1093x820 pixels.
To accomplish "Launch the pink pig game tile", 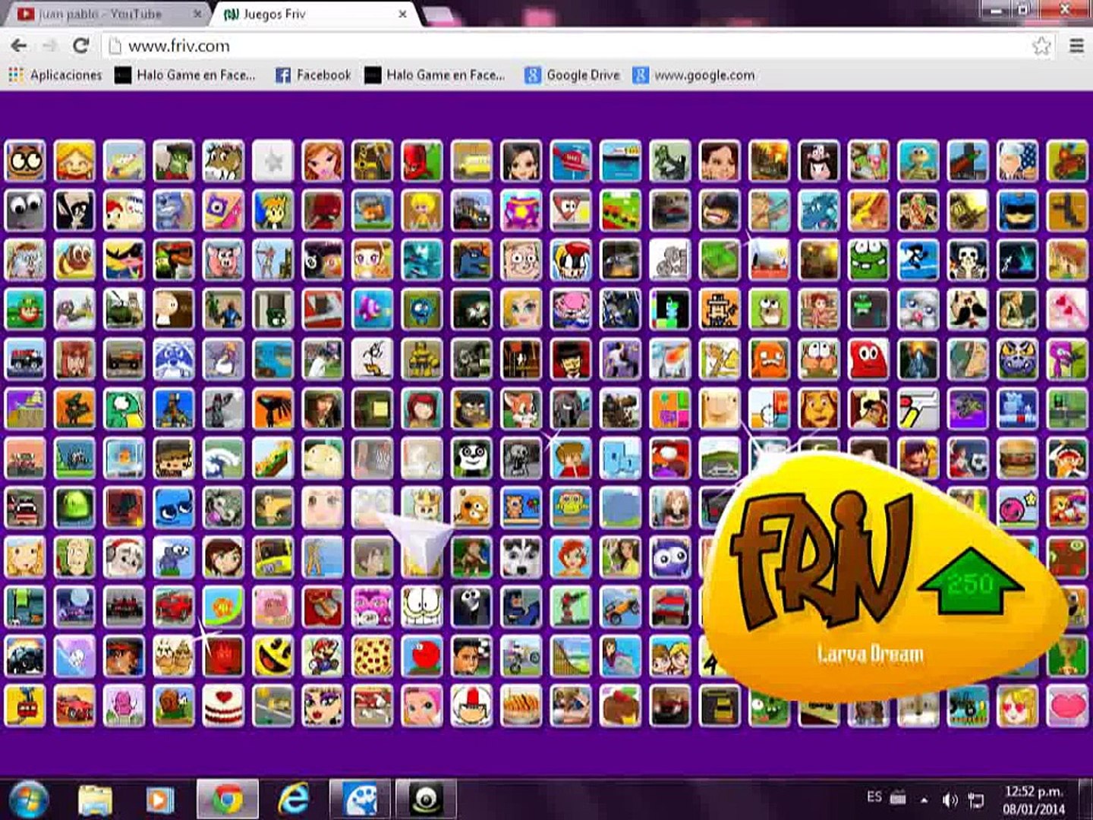I will [223, 260].
